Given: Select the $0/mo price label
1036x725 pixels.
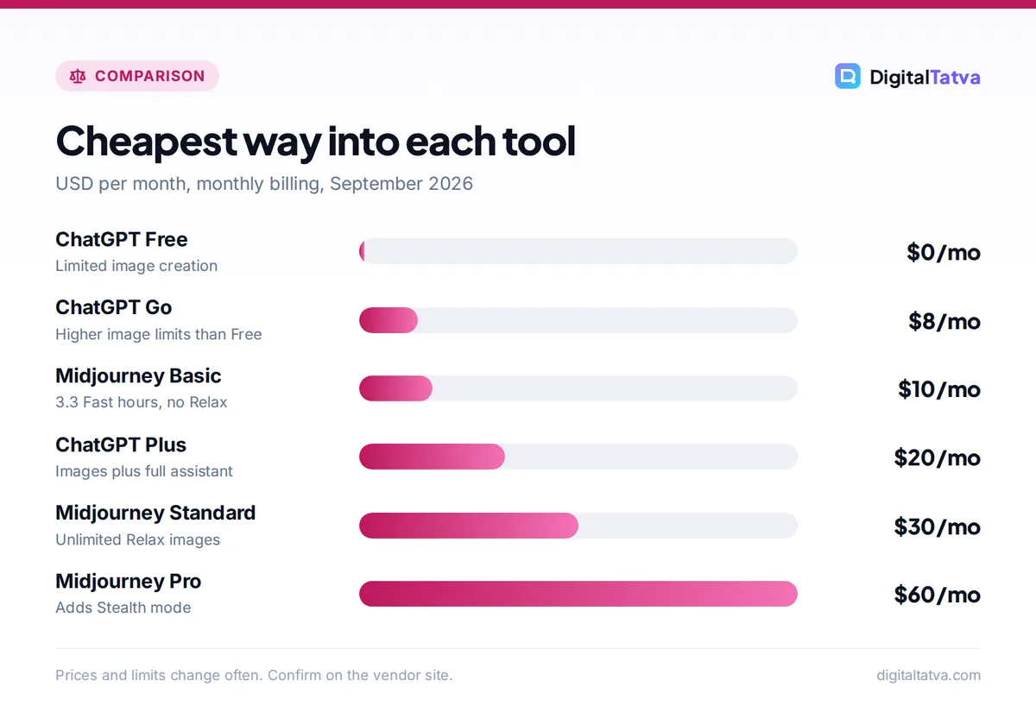Looking at the screenshot, I should click(x=944, y=252).
